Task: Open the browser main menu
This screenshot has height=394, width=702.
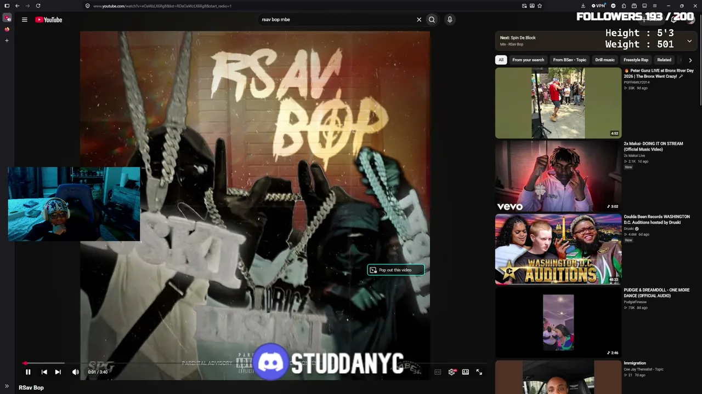Action: (x=654, y=6)
